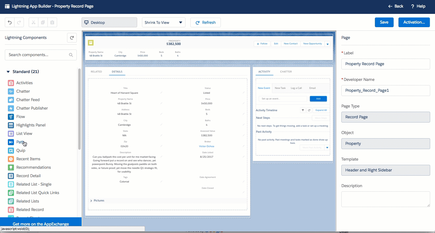Viewport: 435px width, 233px height.
Task: Select the Highlights Panel component icon
Action: point(11,125)
